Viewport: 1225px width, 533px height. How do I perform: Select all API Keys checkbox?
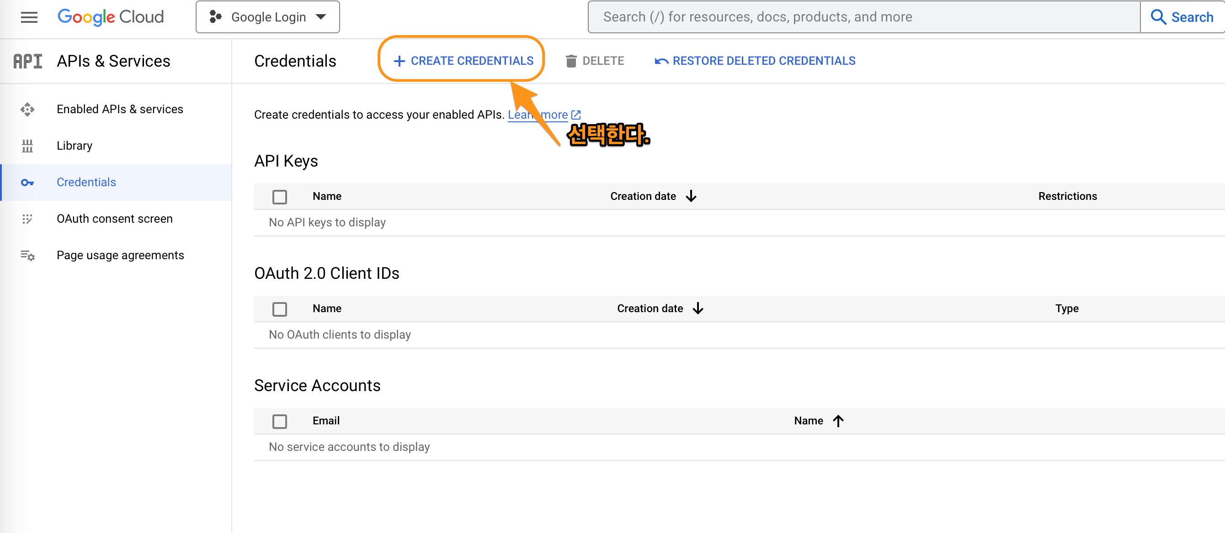click(280, 197)
